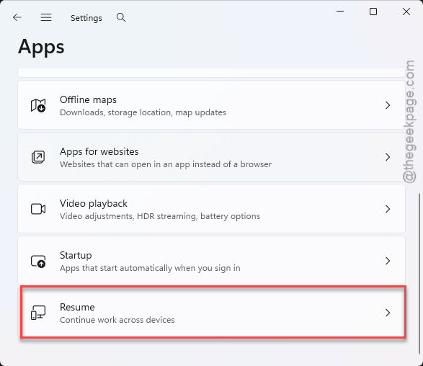Click 'Downloads, storage location, map updates' text
Screen dimensions: 423x366
point(143,112)
